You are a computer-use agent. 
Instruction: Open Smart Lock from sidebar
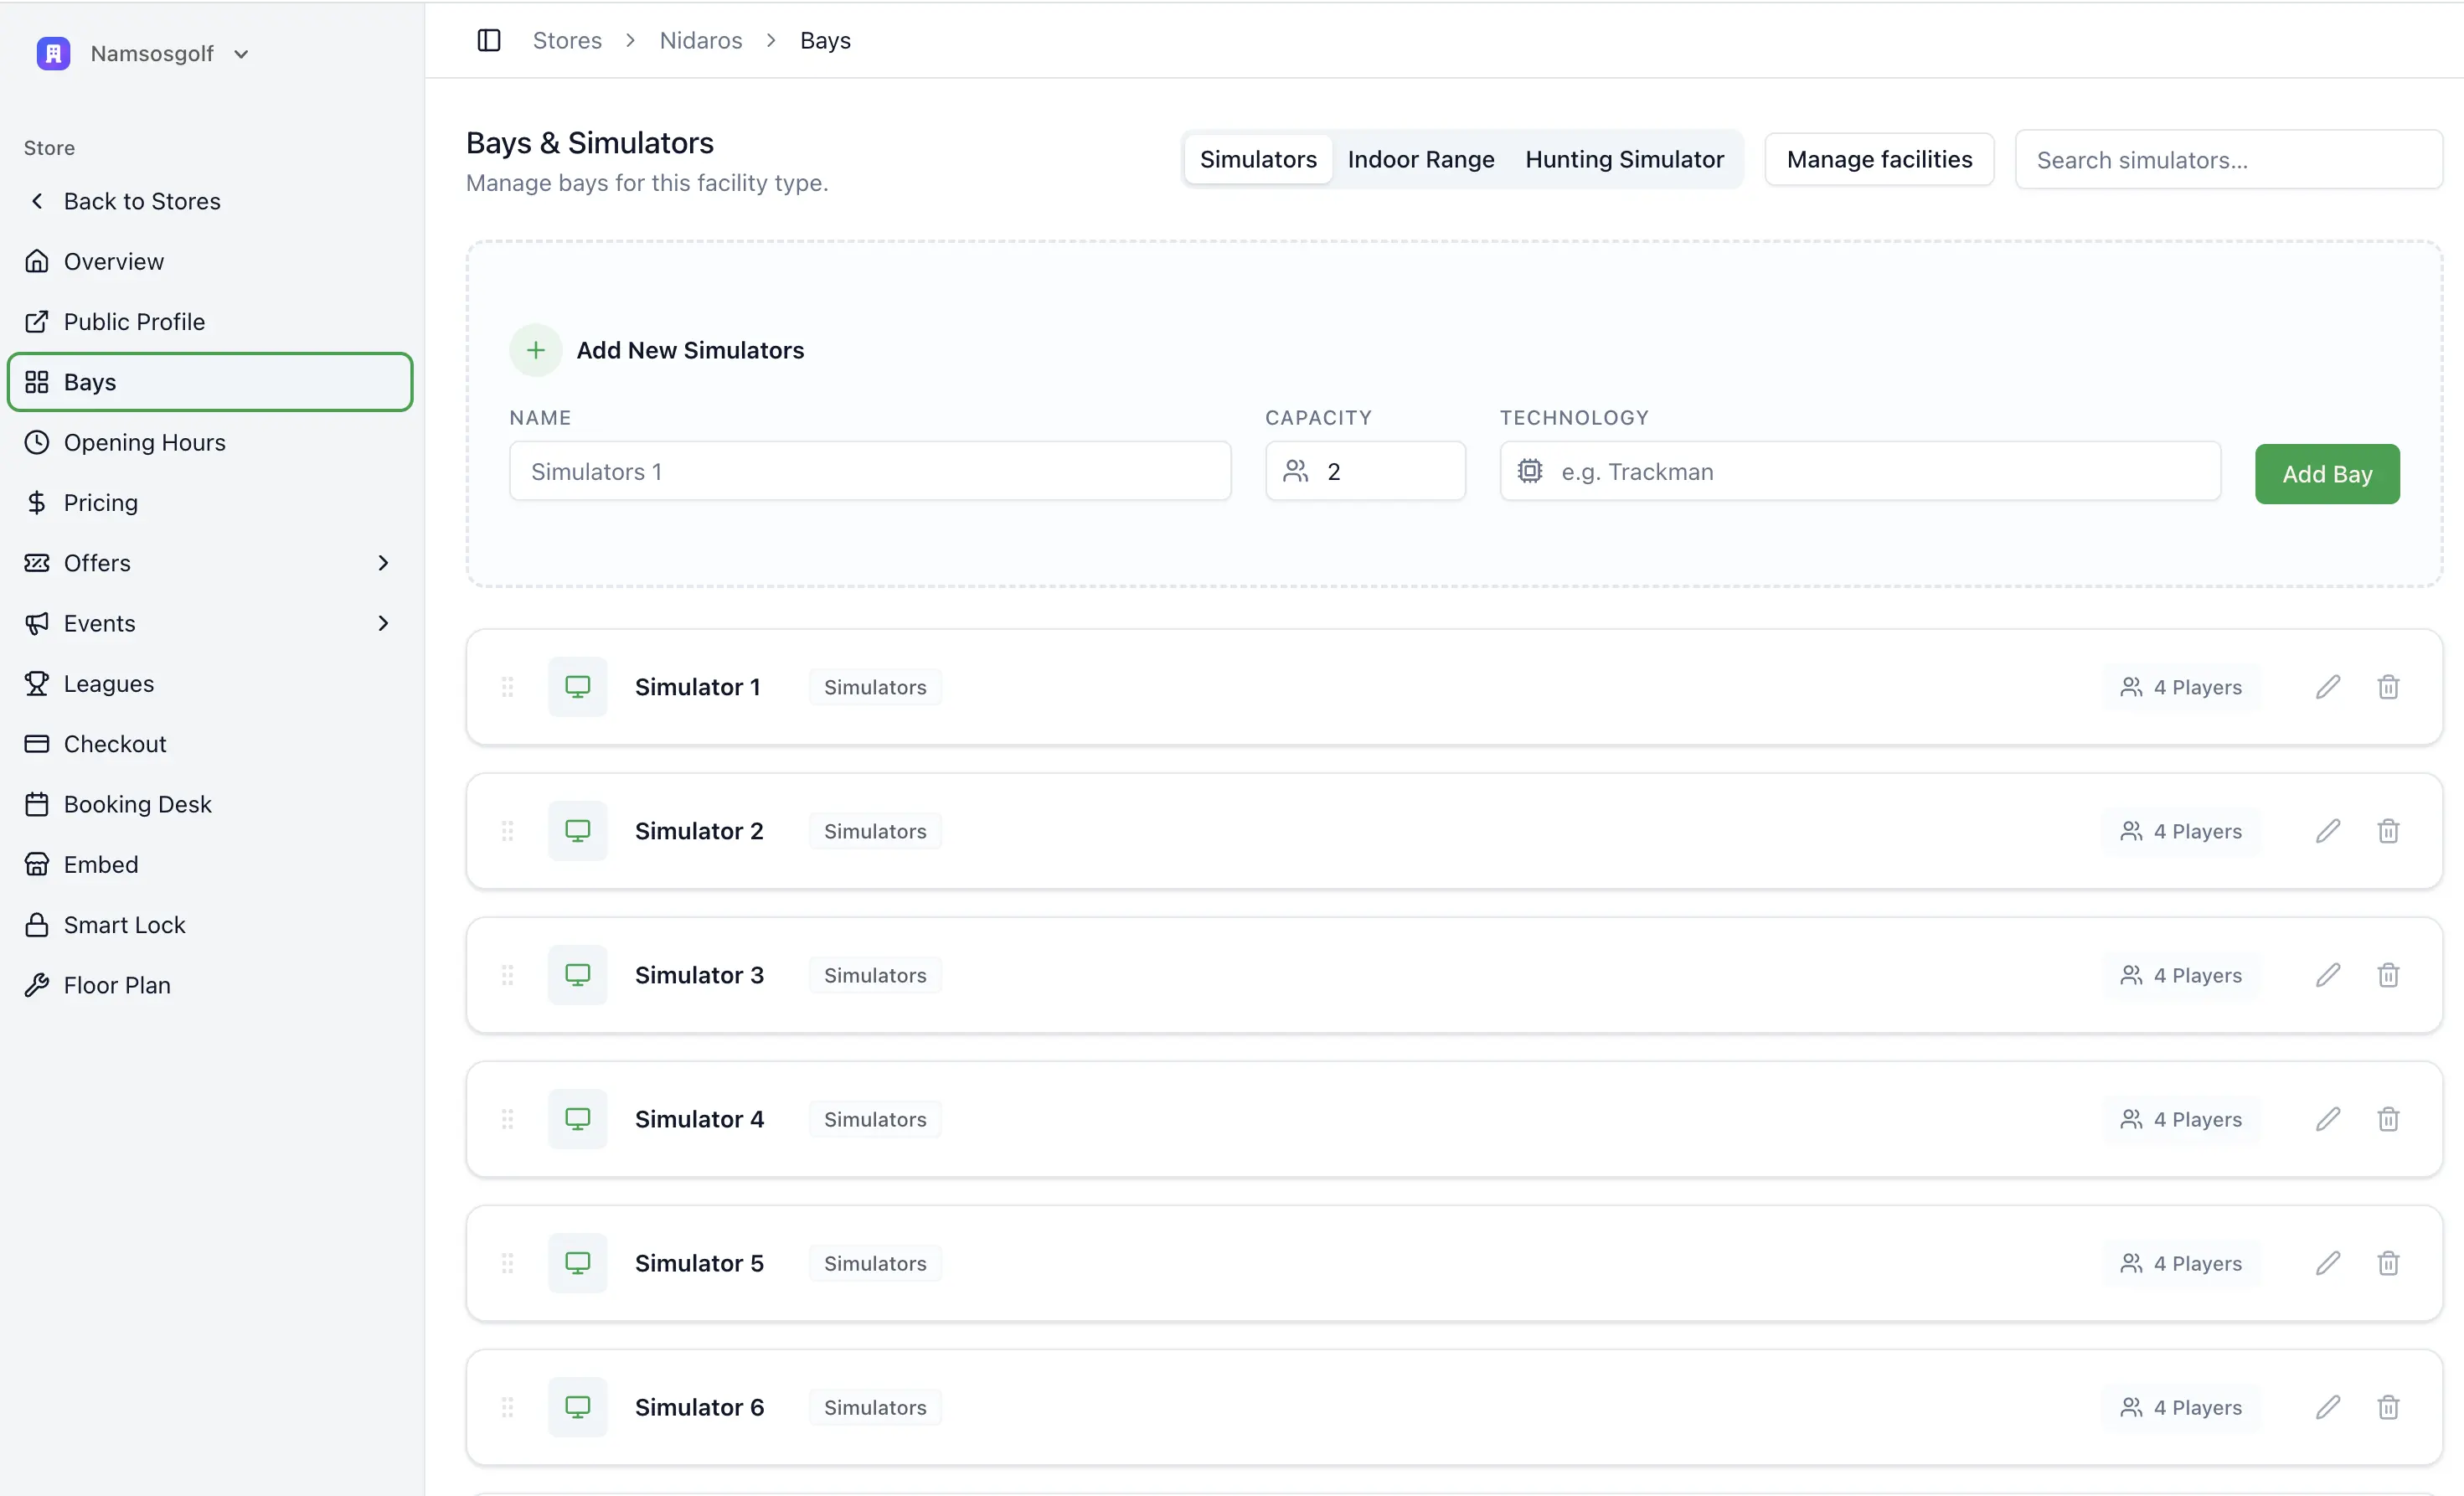point(124,924)
